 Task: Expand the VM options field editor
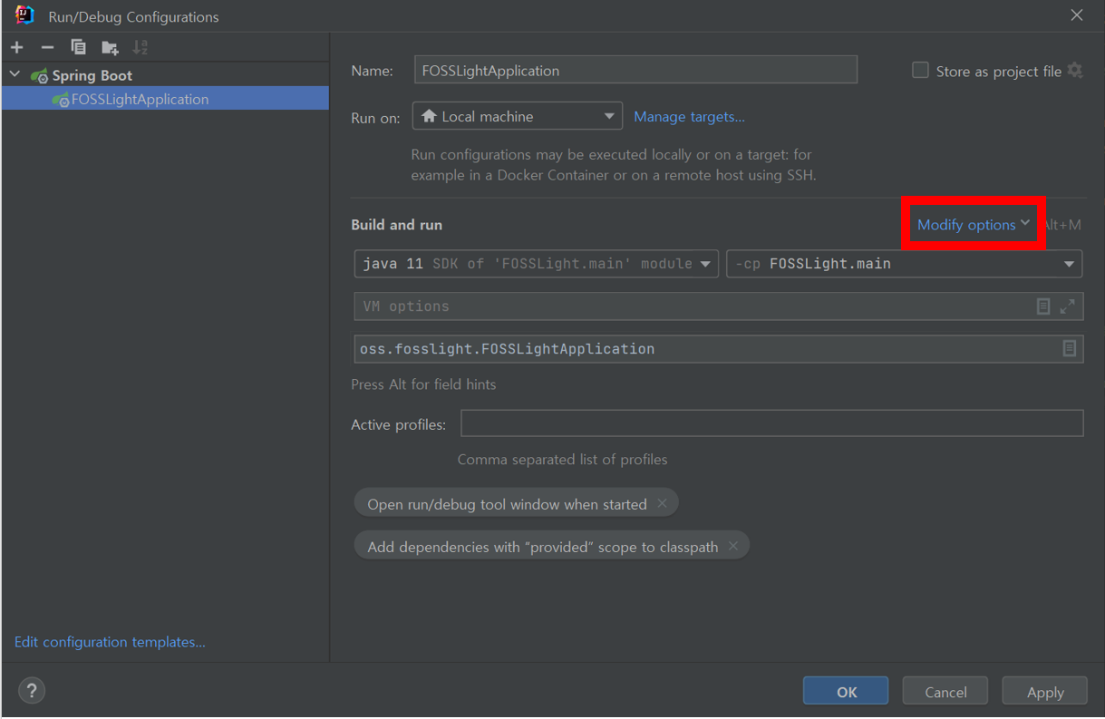[1068, 306]
